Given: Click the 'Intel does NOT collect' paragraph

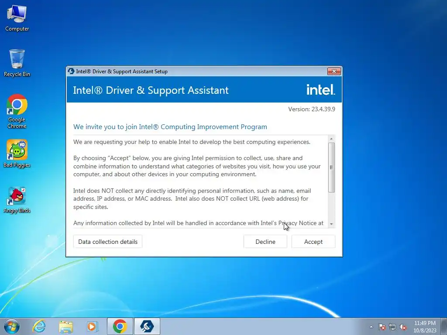Looking at the screenshot, I should 192,199.
